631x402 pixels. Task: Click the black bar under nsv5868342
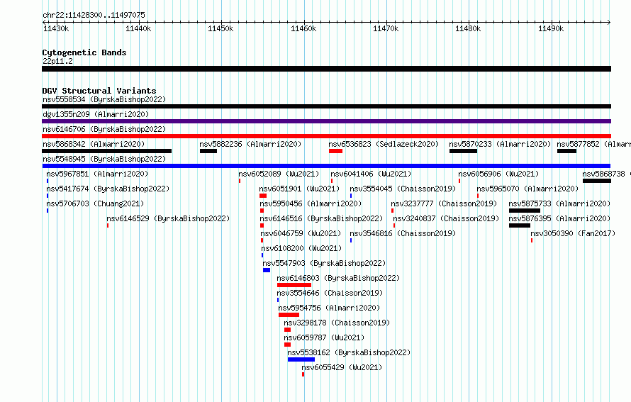pos(106,151)
